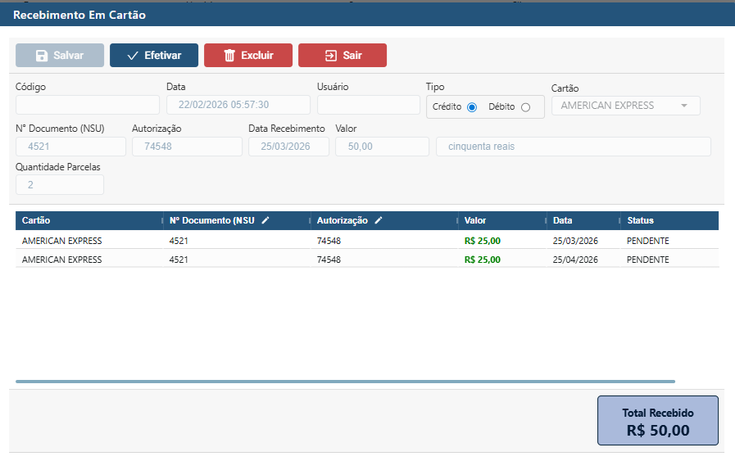Sort table by Valor column header
The height and width of the screenshot is (461, 735).
click(x=475, y=220)
